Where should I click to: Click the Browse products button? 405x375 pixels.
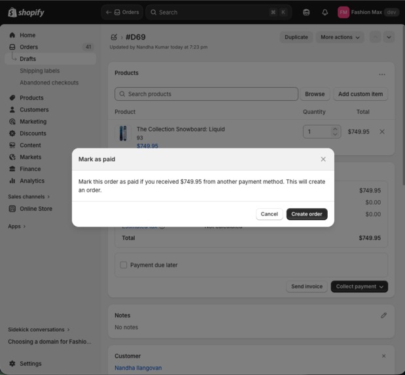pos(315,94)
